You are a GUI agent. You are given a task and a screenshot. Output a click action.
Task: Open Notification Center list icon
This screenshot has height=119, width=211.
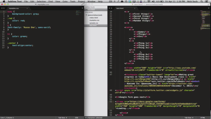click(x=206, y=1)
